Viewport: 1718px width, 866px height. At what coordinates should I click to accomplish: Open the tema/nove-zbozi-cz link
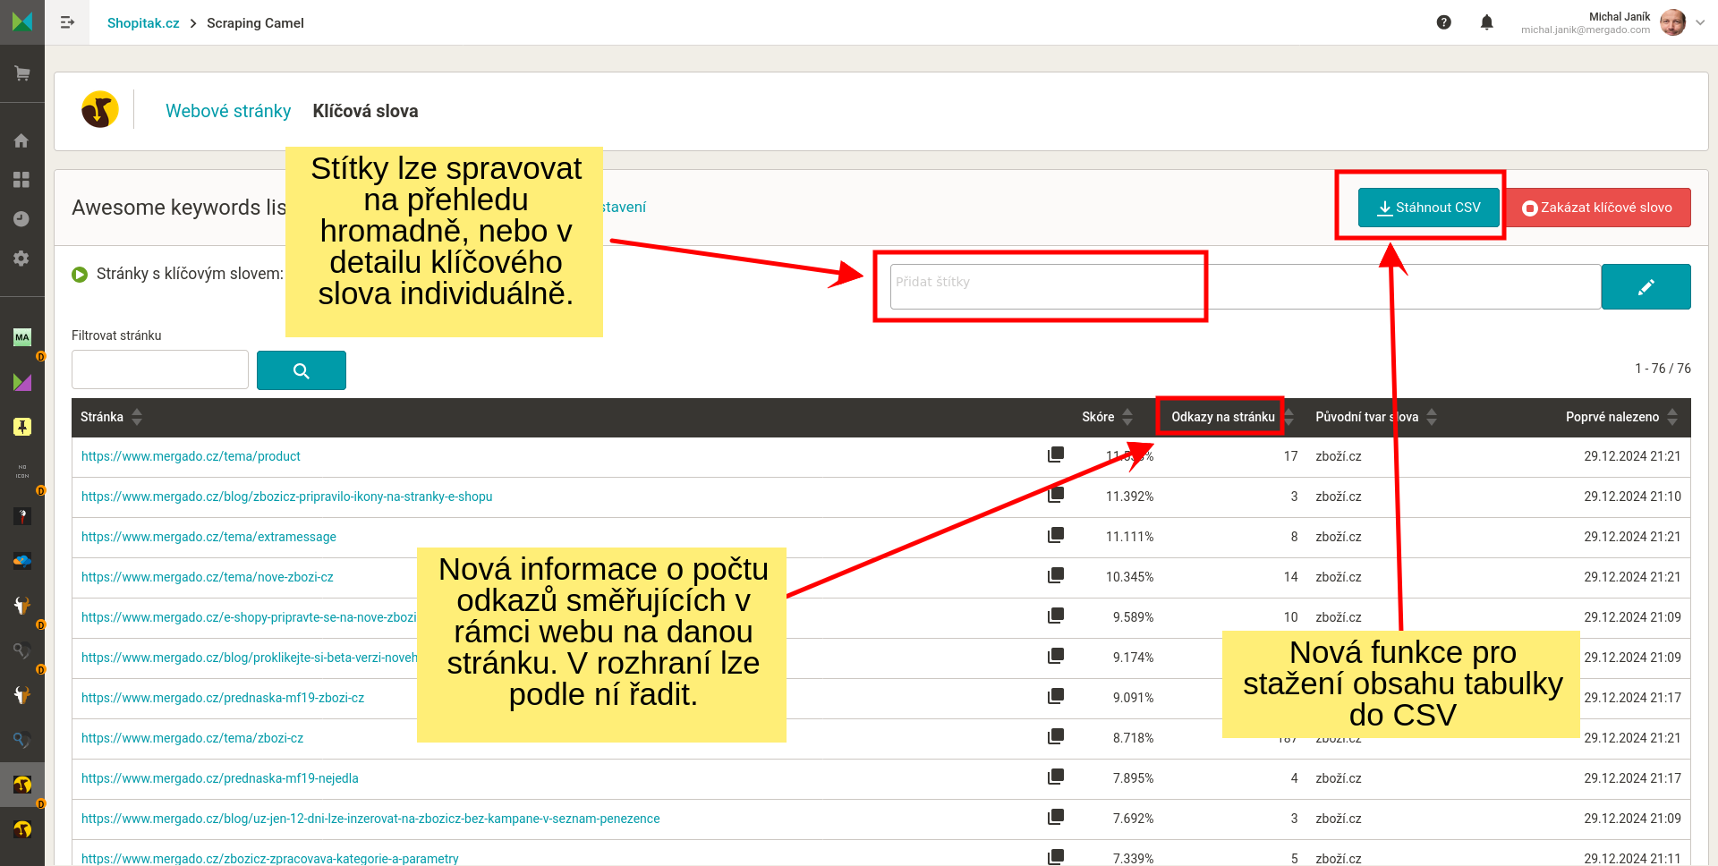coord(207,577)
